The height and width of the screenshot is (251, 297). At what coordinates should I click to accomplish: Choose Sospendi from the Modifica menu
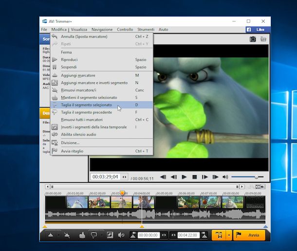pos(102,67)
